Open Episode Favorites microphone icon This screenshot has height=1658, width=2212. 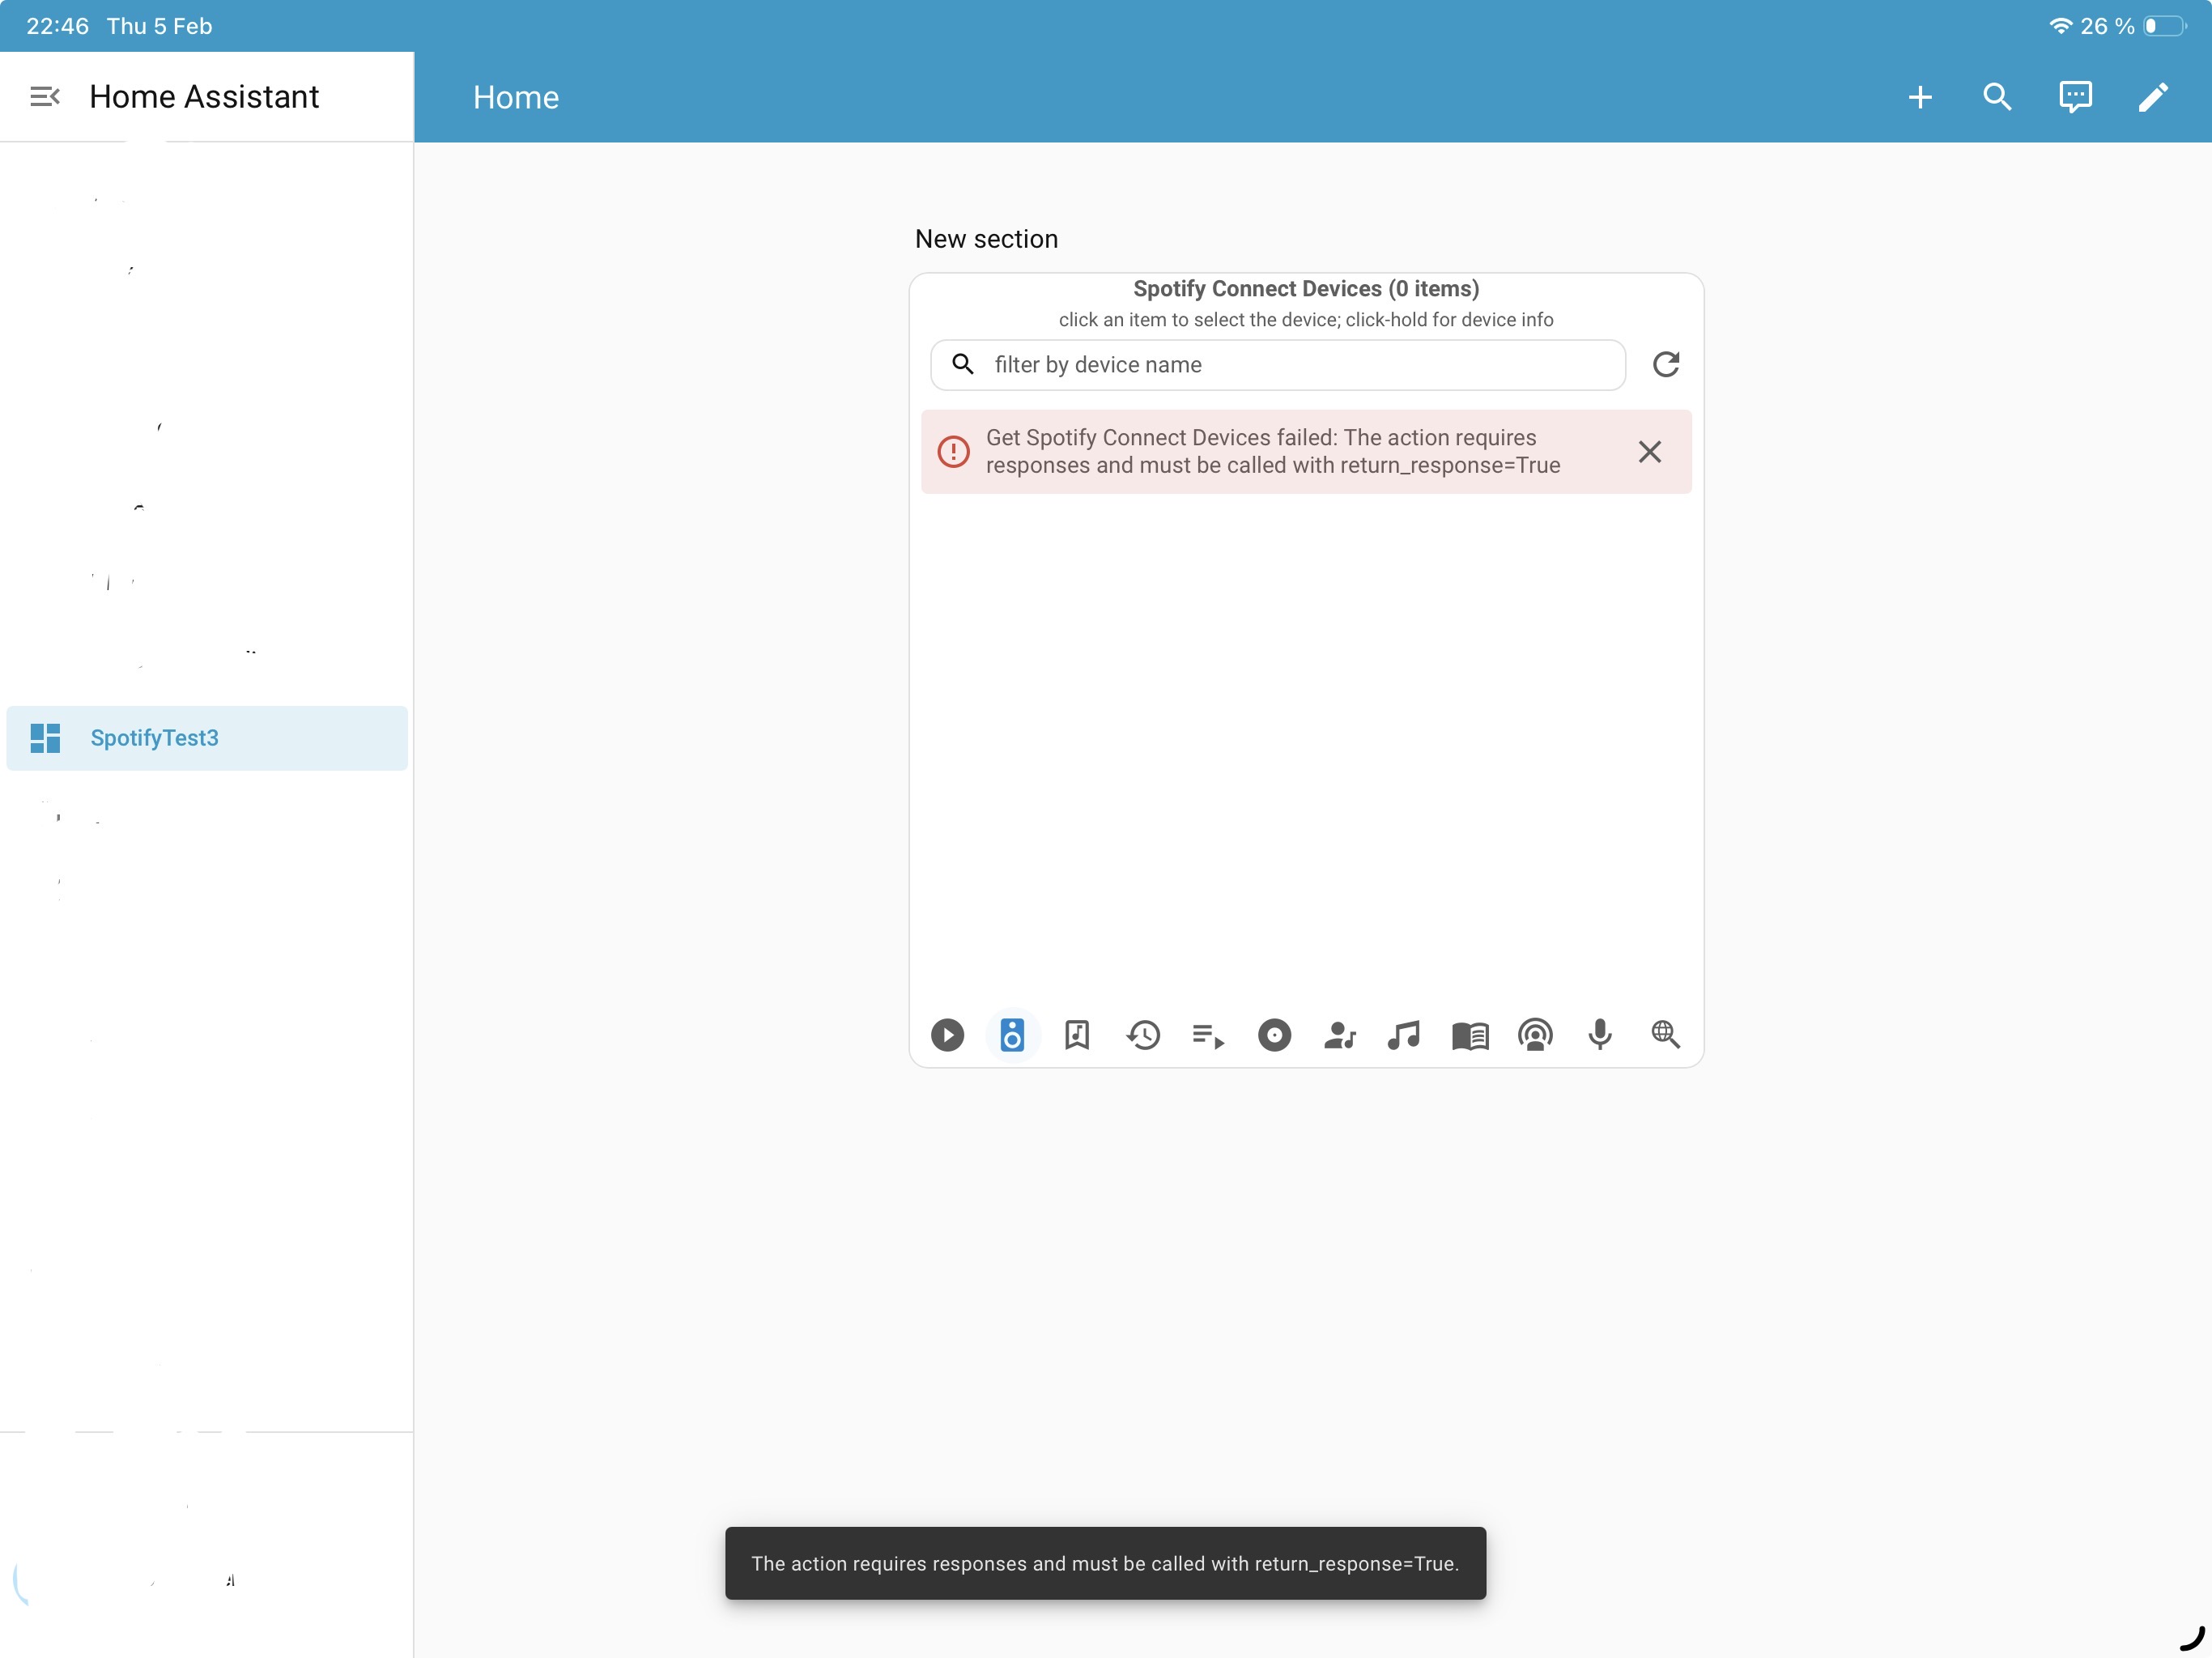click(x=1600, y=1034)
